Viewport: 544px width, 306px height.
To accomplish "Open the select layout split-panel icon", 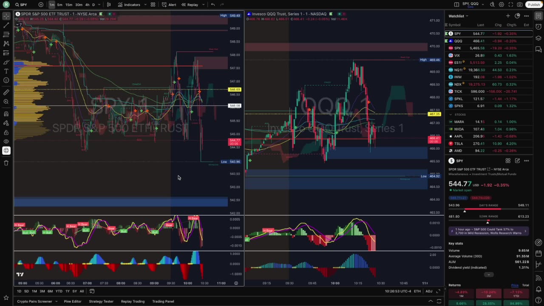I will point(456,5).
